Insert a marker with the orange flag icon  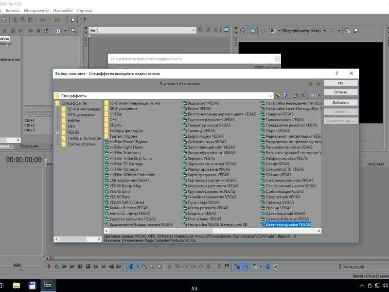pos(219,266)
